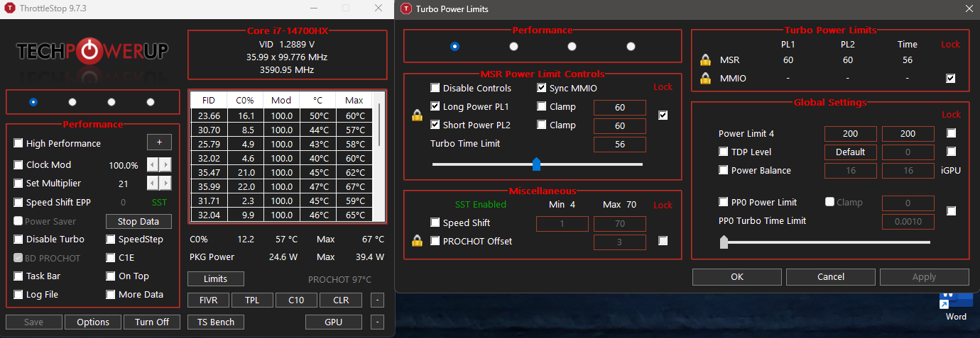
Task: Check the More Data option
Action: pyautogui.click(x=111, y=295)
